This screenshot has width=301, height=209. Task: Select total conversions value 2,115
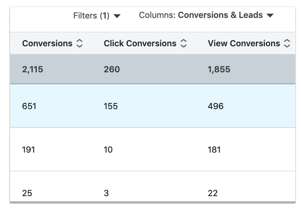pyautogui.click(x=32, y=69)
